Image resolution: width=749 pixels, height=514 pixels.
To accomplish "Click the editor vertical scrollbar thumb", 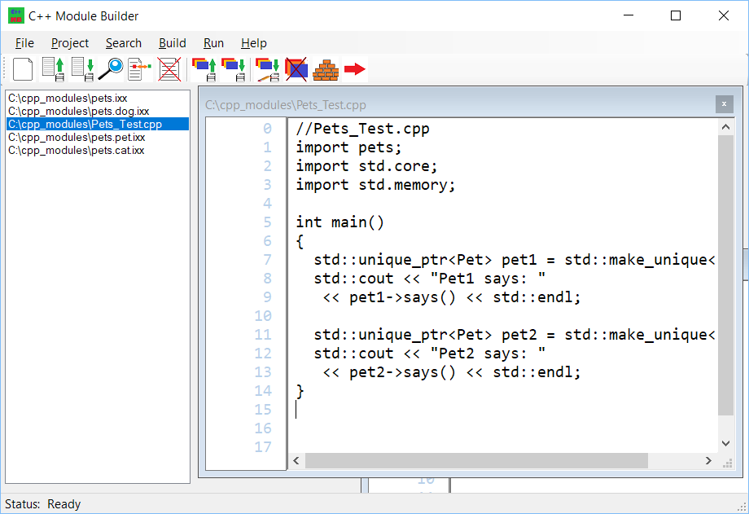I will (x=725, y=275).
